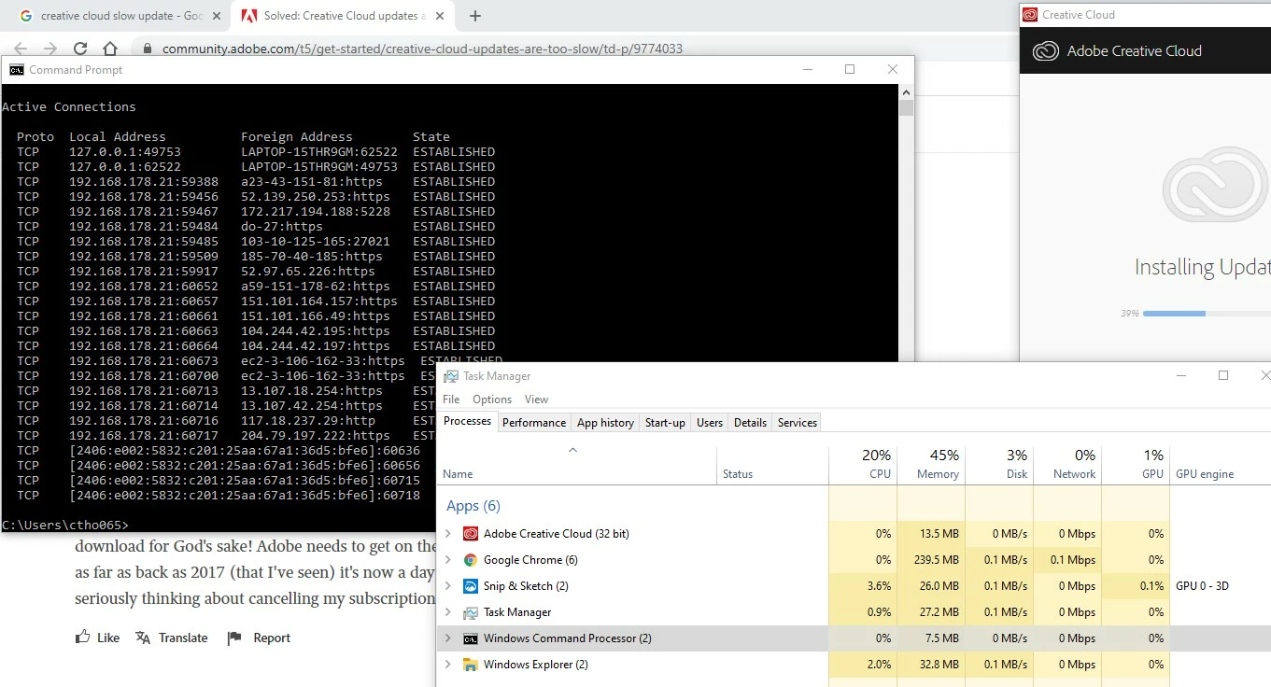Click the 'GPU 0 - 3D' engine cell
1271x687 pixels.
coord(1203,586)
